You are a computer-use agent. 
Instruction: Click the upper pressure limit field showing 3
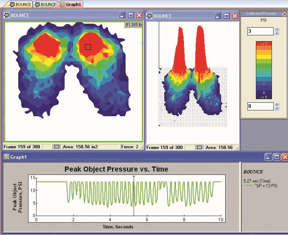coord(261,31)
